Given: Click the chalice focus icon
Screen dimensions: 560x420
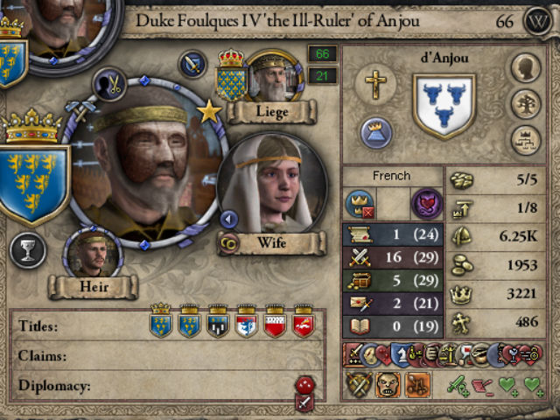Looking at the screenshot, I should point(27,250).
